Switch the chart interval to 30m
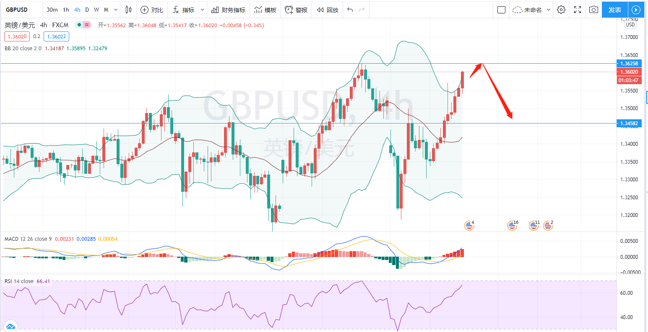Image resolution: width=648 pixels, height=332 pixels. [x=52, y=10]
